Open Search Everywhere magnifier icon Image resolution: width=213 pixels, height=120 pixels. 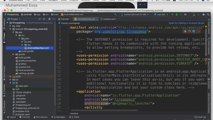(208, 14)
